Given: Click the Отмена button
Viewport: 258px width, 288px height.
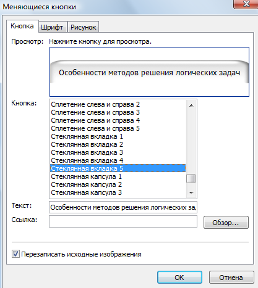Looking at the screenshot, I should [231, 278].
